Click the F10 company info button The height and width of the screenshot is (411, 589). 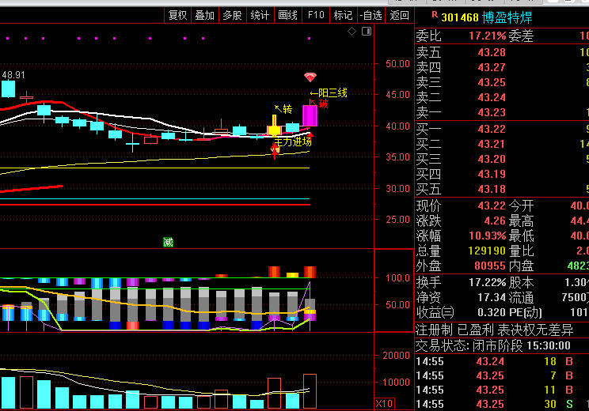pos(316,15)
